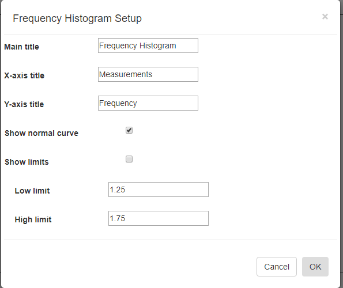Confirm settings with the OK button
Viewport: 343px width, 288px height.
point(315,267)
